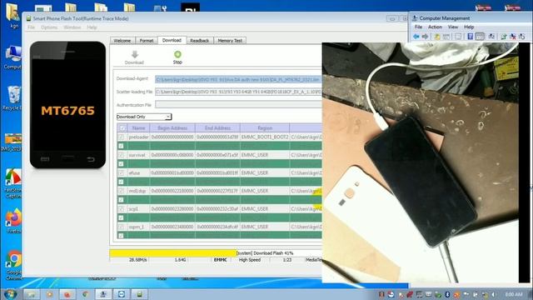Toggle action pane icon in Computer Management toolbar
533x300 pixels.
point(480,37)
